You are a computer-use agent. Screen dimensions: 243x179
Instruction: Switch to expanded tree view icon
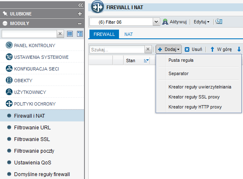pyautogui.click(x=80, y=34)
